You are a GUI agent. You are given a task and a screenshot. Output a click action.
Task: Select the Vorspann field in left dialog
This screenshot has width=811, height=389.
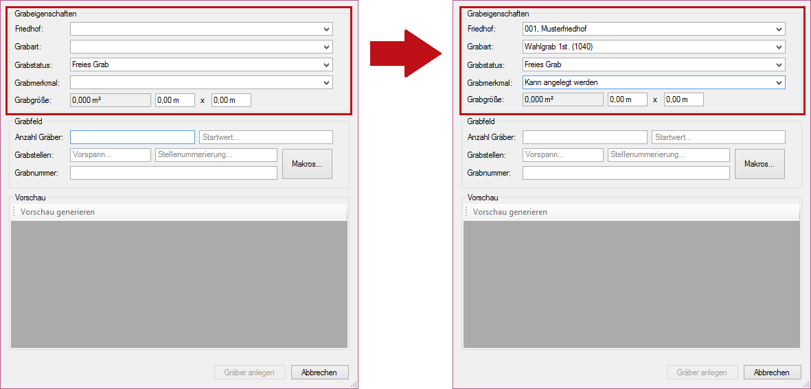point(110,155)
